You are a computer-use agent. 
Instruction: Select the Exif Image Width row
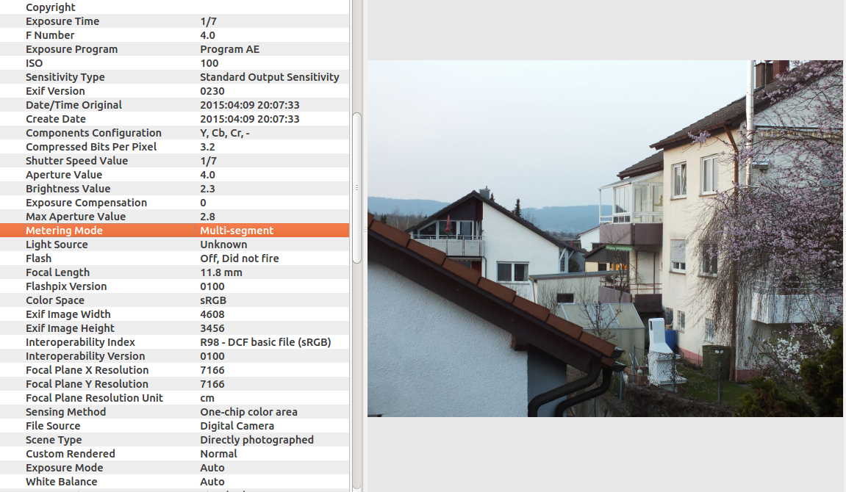coord(175,315)
